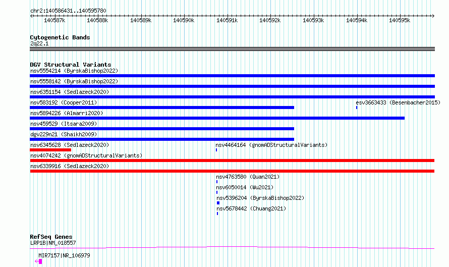The image size is (449, 267).
Task: Select the nsv5894226 (Almarri2020) variant bar
Action: pyautogui.click(x=217, y=118)
